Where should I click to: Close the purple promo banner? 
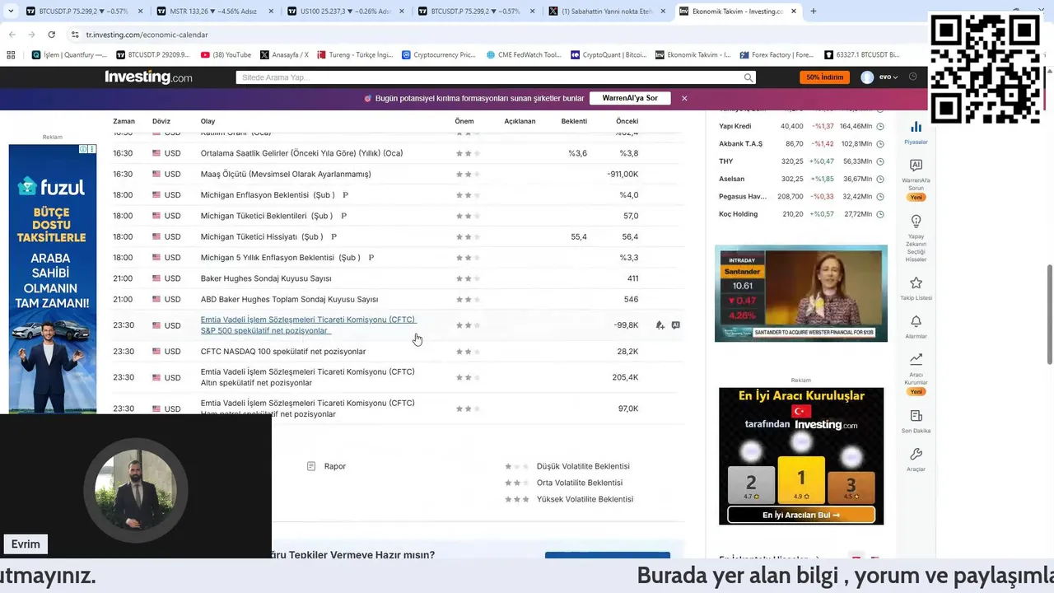(x=684, y=98)
